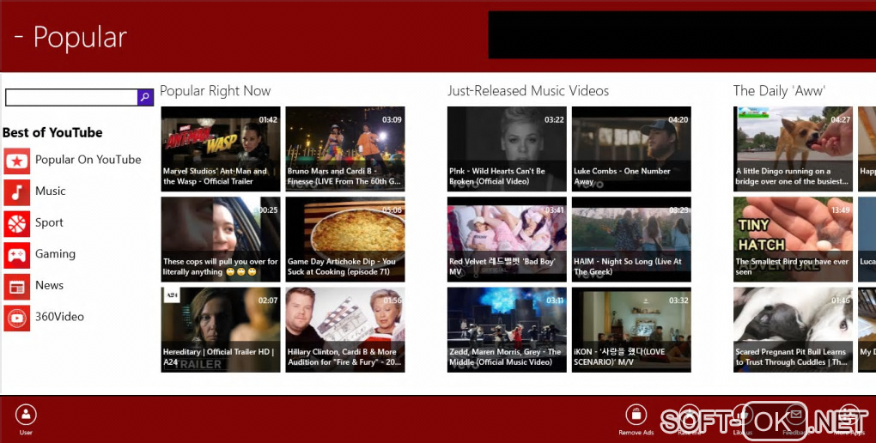Image resolution: width=876 pixels, height=443 pixels.
Task: Go back using the arrow beside Popular
Action: coord(19,37)
